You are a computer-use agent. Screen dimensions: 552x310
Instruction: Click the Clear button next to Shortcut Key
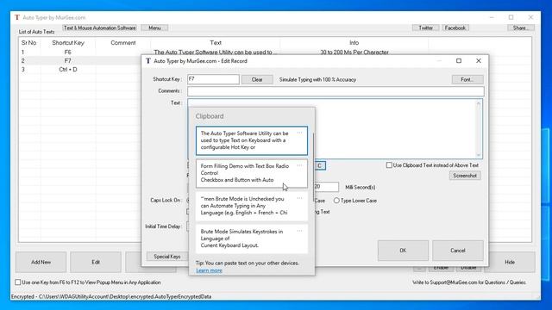pos(257,79)
